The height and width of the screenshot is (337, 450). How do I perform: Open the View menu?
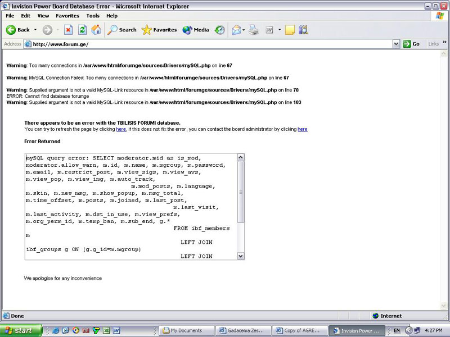tap(43, 16)
